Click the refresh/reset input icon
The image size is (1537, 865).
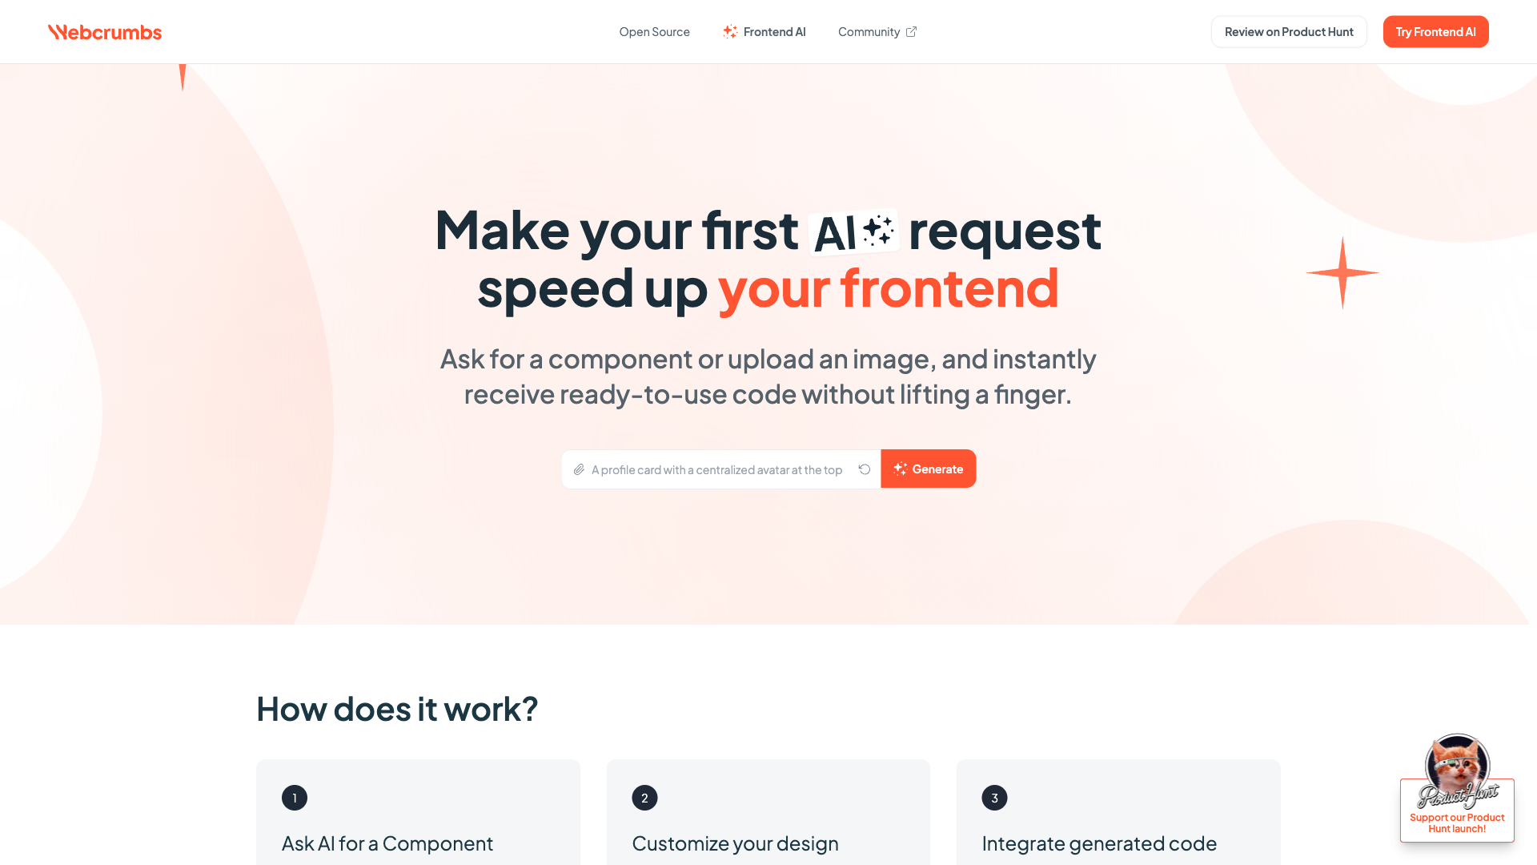[864, 469]
